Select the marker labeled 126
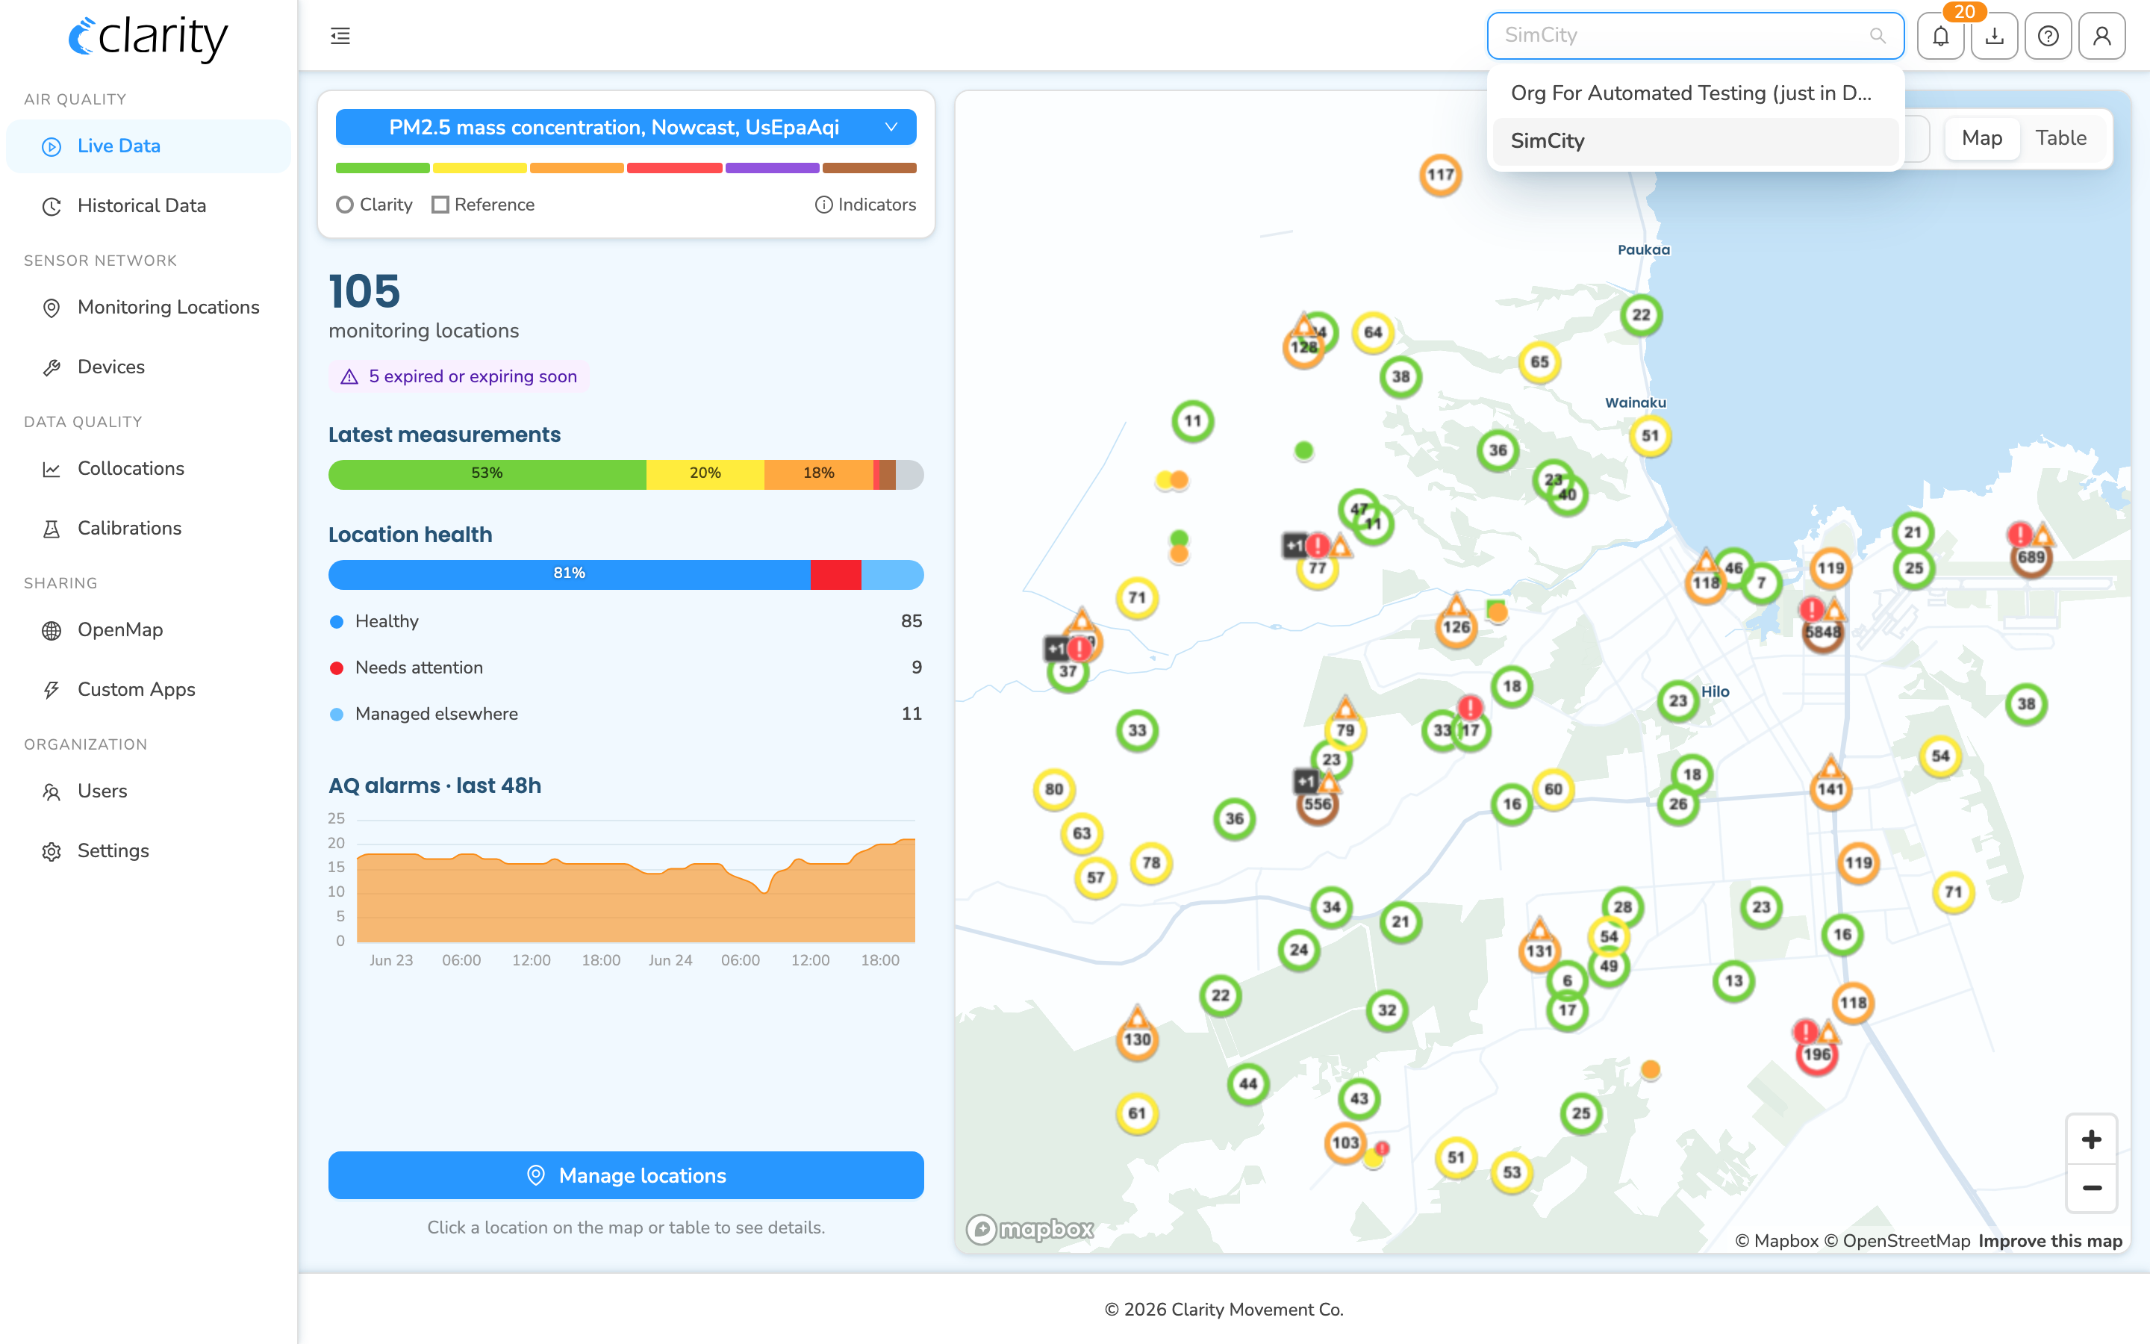The image size is (2150, 1344). pos(1456,626)
